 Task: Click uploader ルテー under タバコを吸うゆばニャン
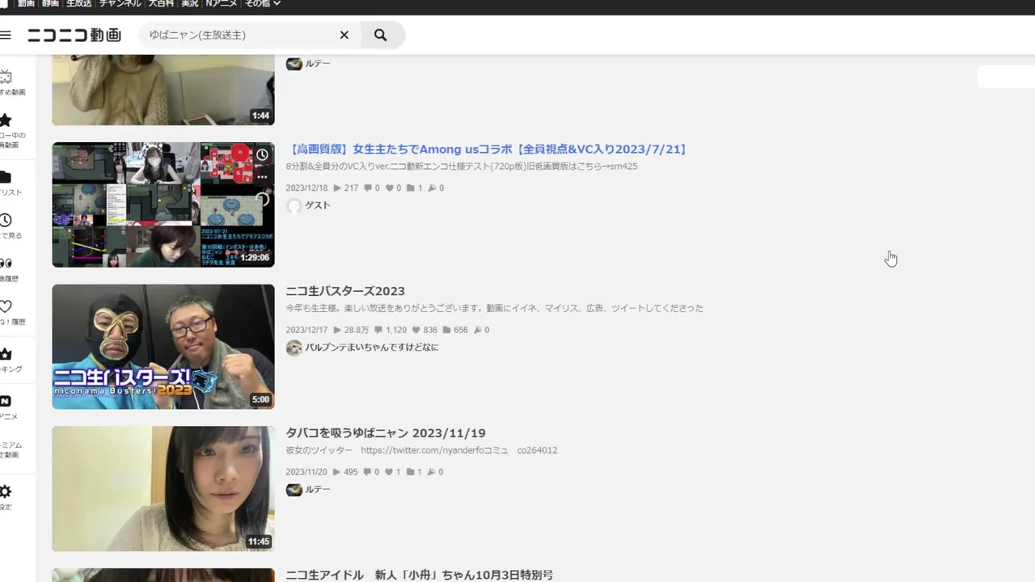click(318, 489)
